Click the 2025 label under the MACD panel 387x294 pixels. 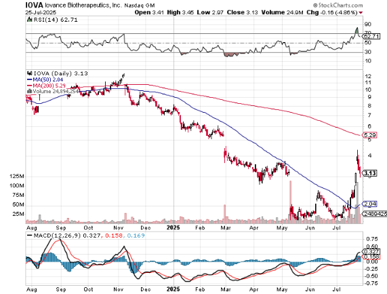174,289
